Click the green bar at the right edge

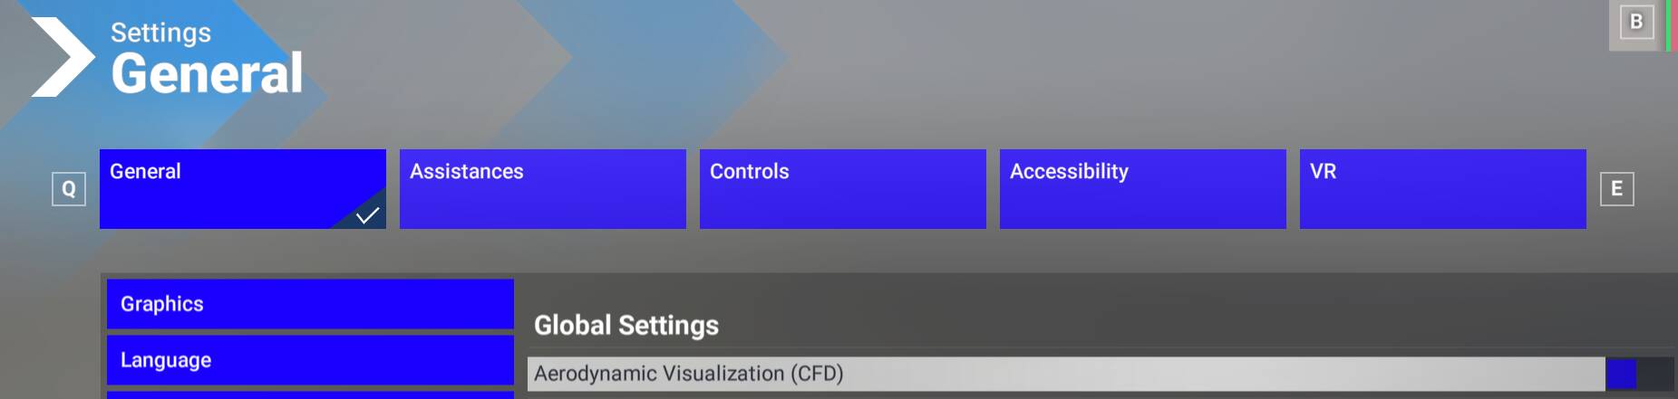(1668, 25)
